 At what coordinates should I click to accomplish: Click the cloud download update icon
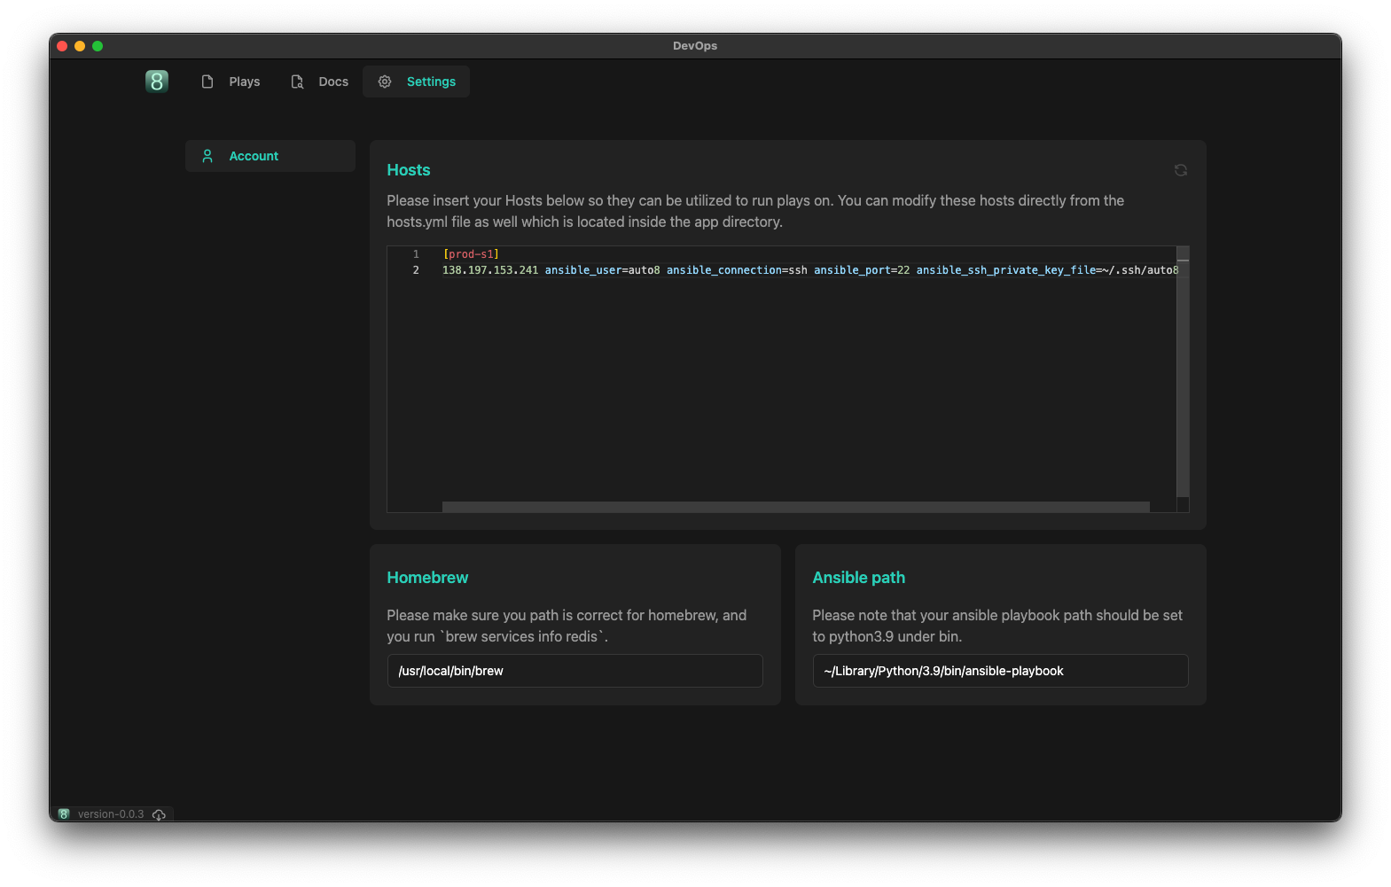coord(159,814)
